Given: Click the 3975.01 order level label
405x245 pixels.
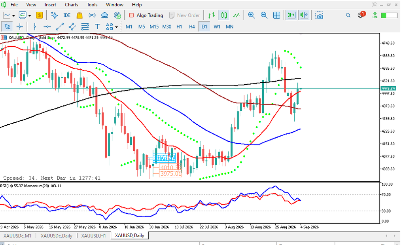Looking at the screenshot, I should coord(171,174).
